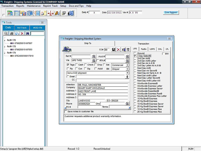
Task: Click the documents pages toolbar icon
Action: pyautogui.click(x=37, y=13)
